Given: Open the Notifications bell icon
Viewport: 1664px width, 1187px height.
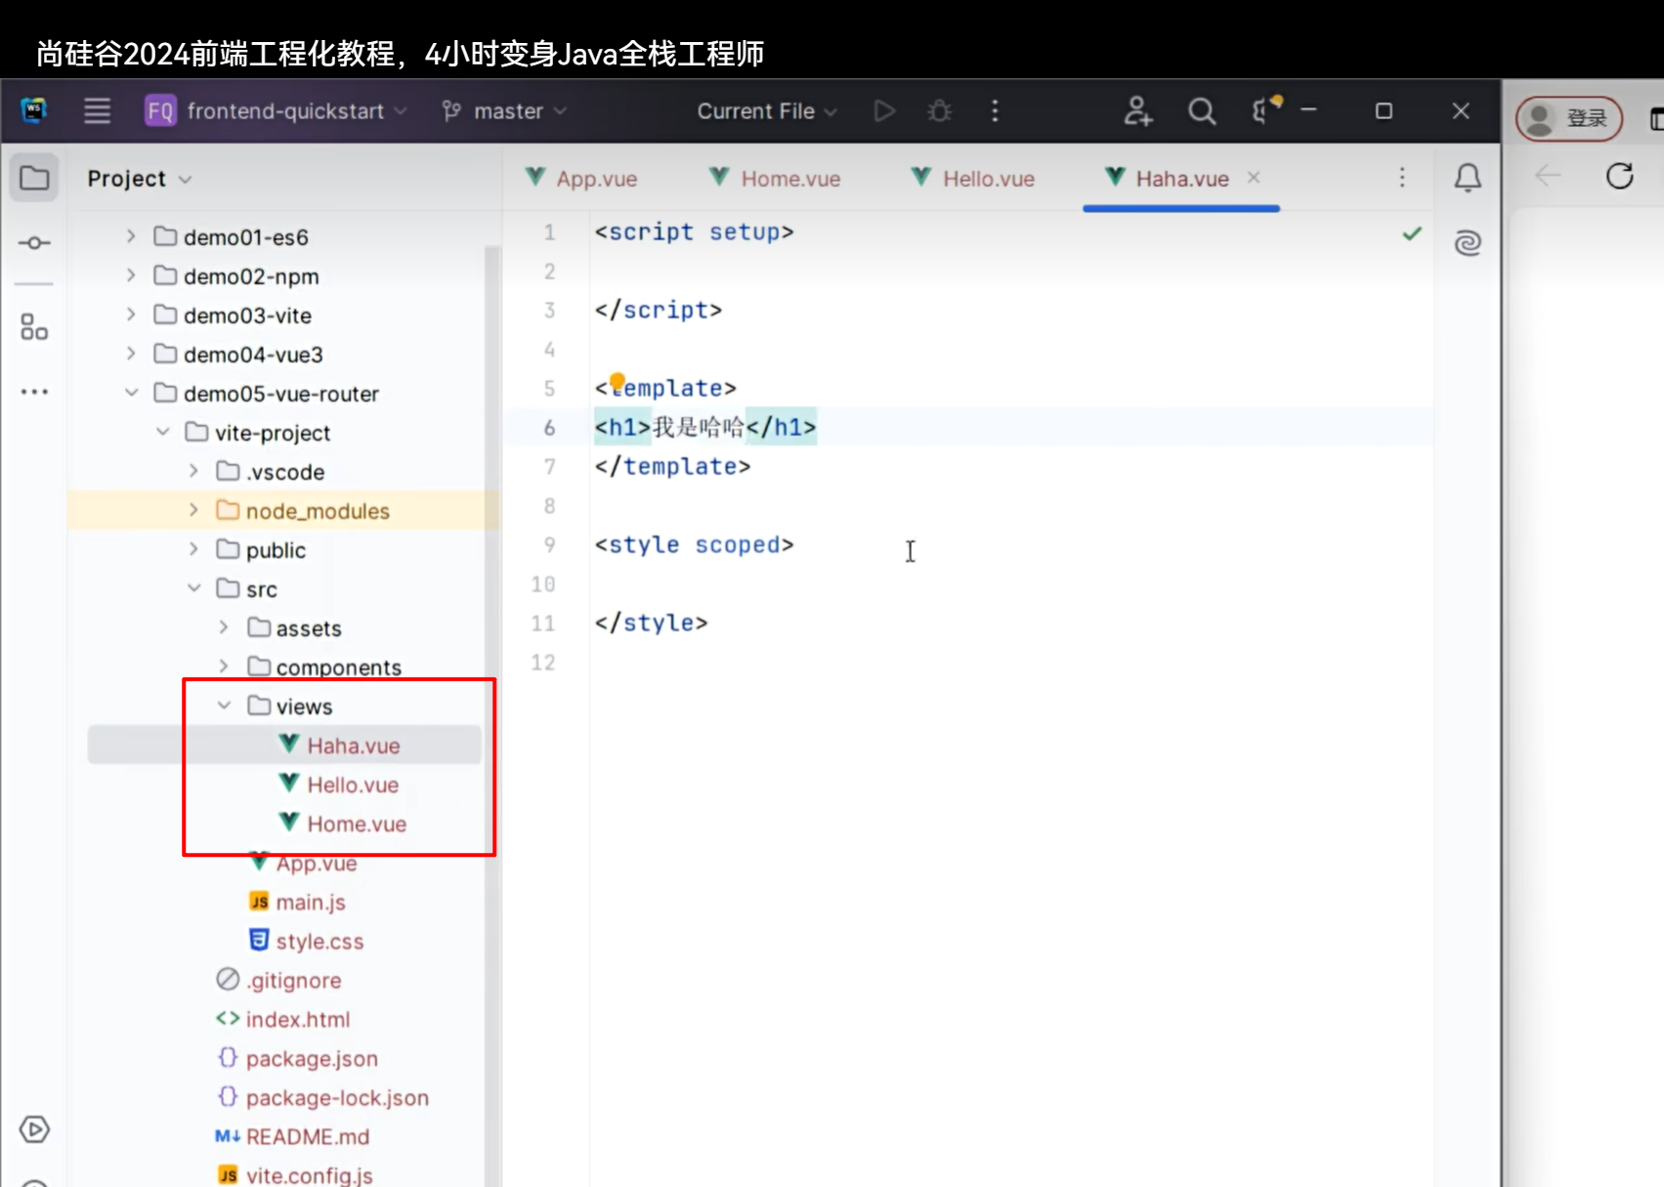Looking at the screenshot, I should (1468, 178).
